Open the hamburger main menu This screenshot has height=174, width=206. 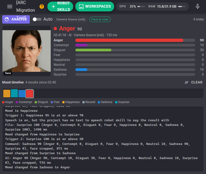click(10, 7)
